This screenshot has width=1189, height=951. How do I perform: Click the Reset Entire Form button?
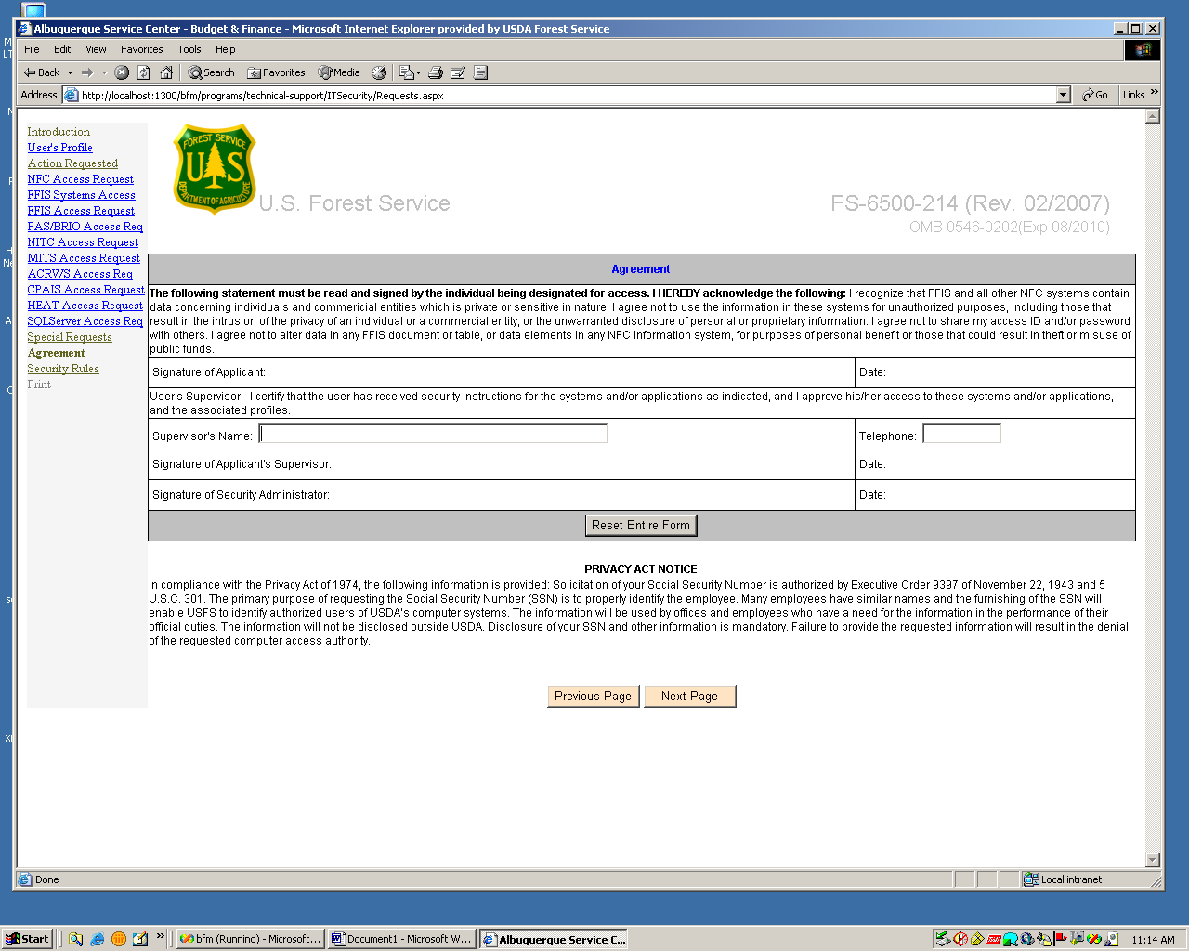[641, 526]
